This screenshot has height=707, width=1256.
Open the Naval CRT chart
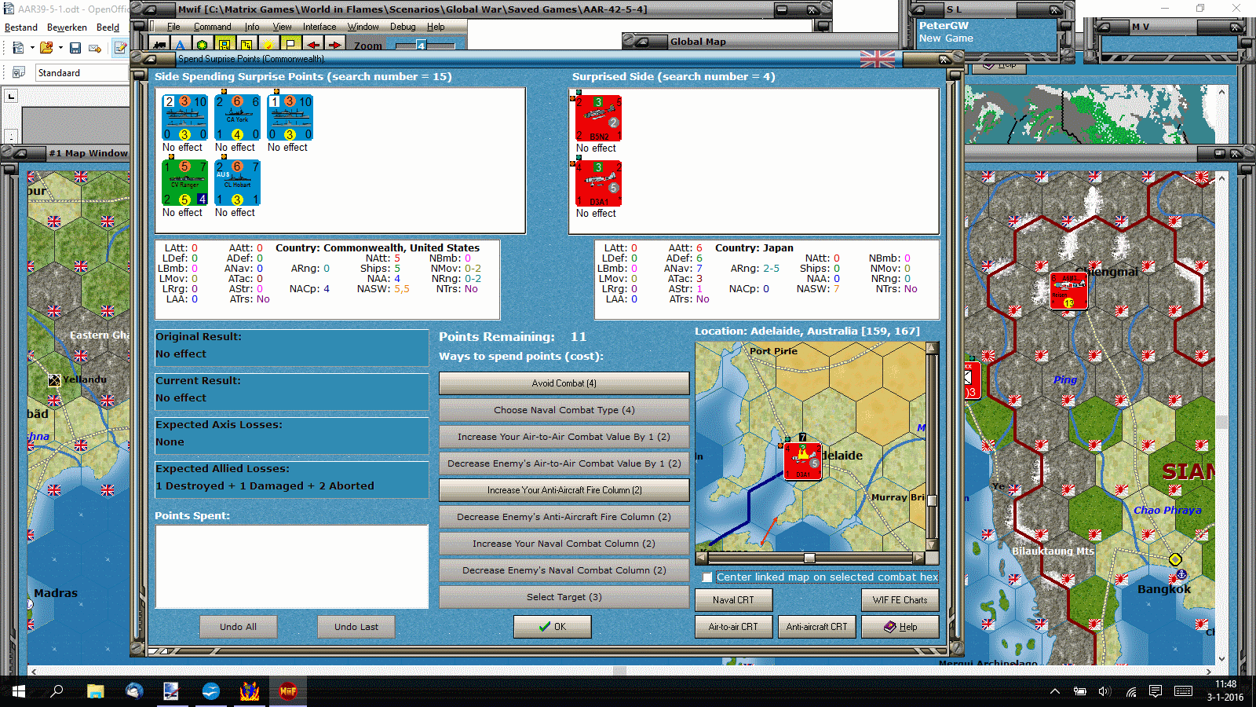(733, 600)
